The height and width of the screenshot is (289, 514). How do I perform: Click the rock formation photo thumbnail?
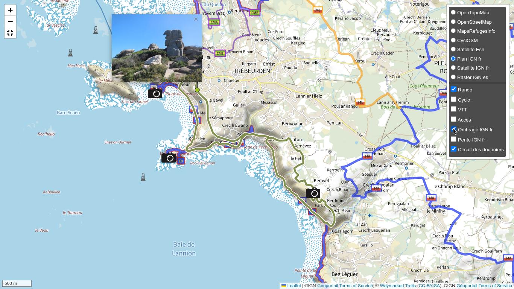click(x=157, y=48)
